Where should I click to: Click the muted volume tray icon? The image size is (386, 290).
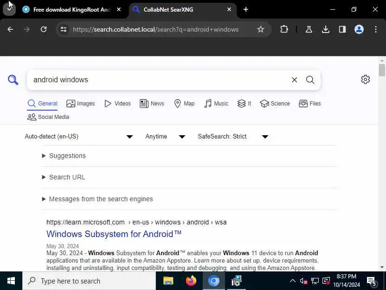pyautogui.click(x=303, y=281)
